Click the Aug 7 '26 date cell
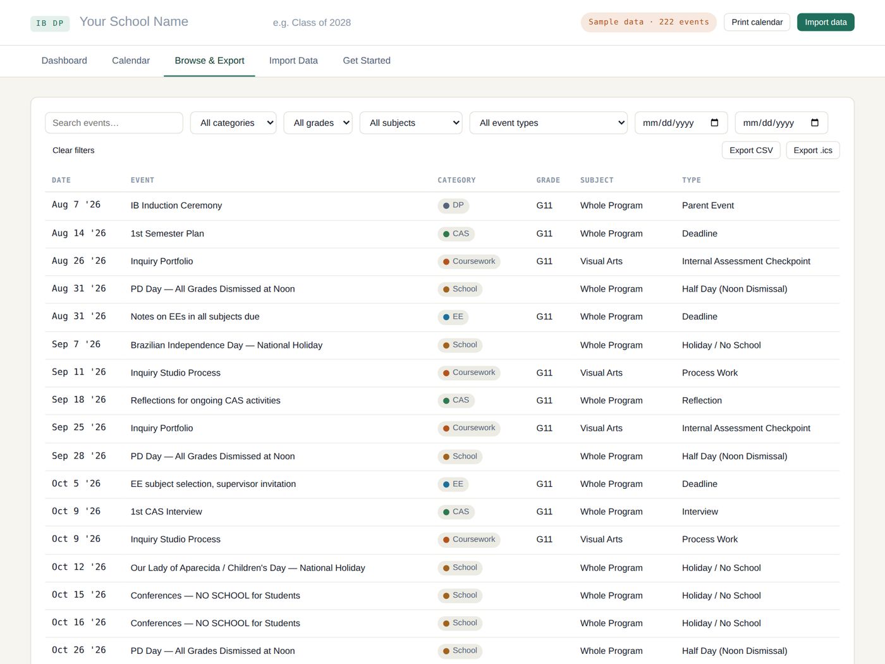 [76, 205]
